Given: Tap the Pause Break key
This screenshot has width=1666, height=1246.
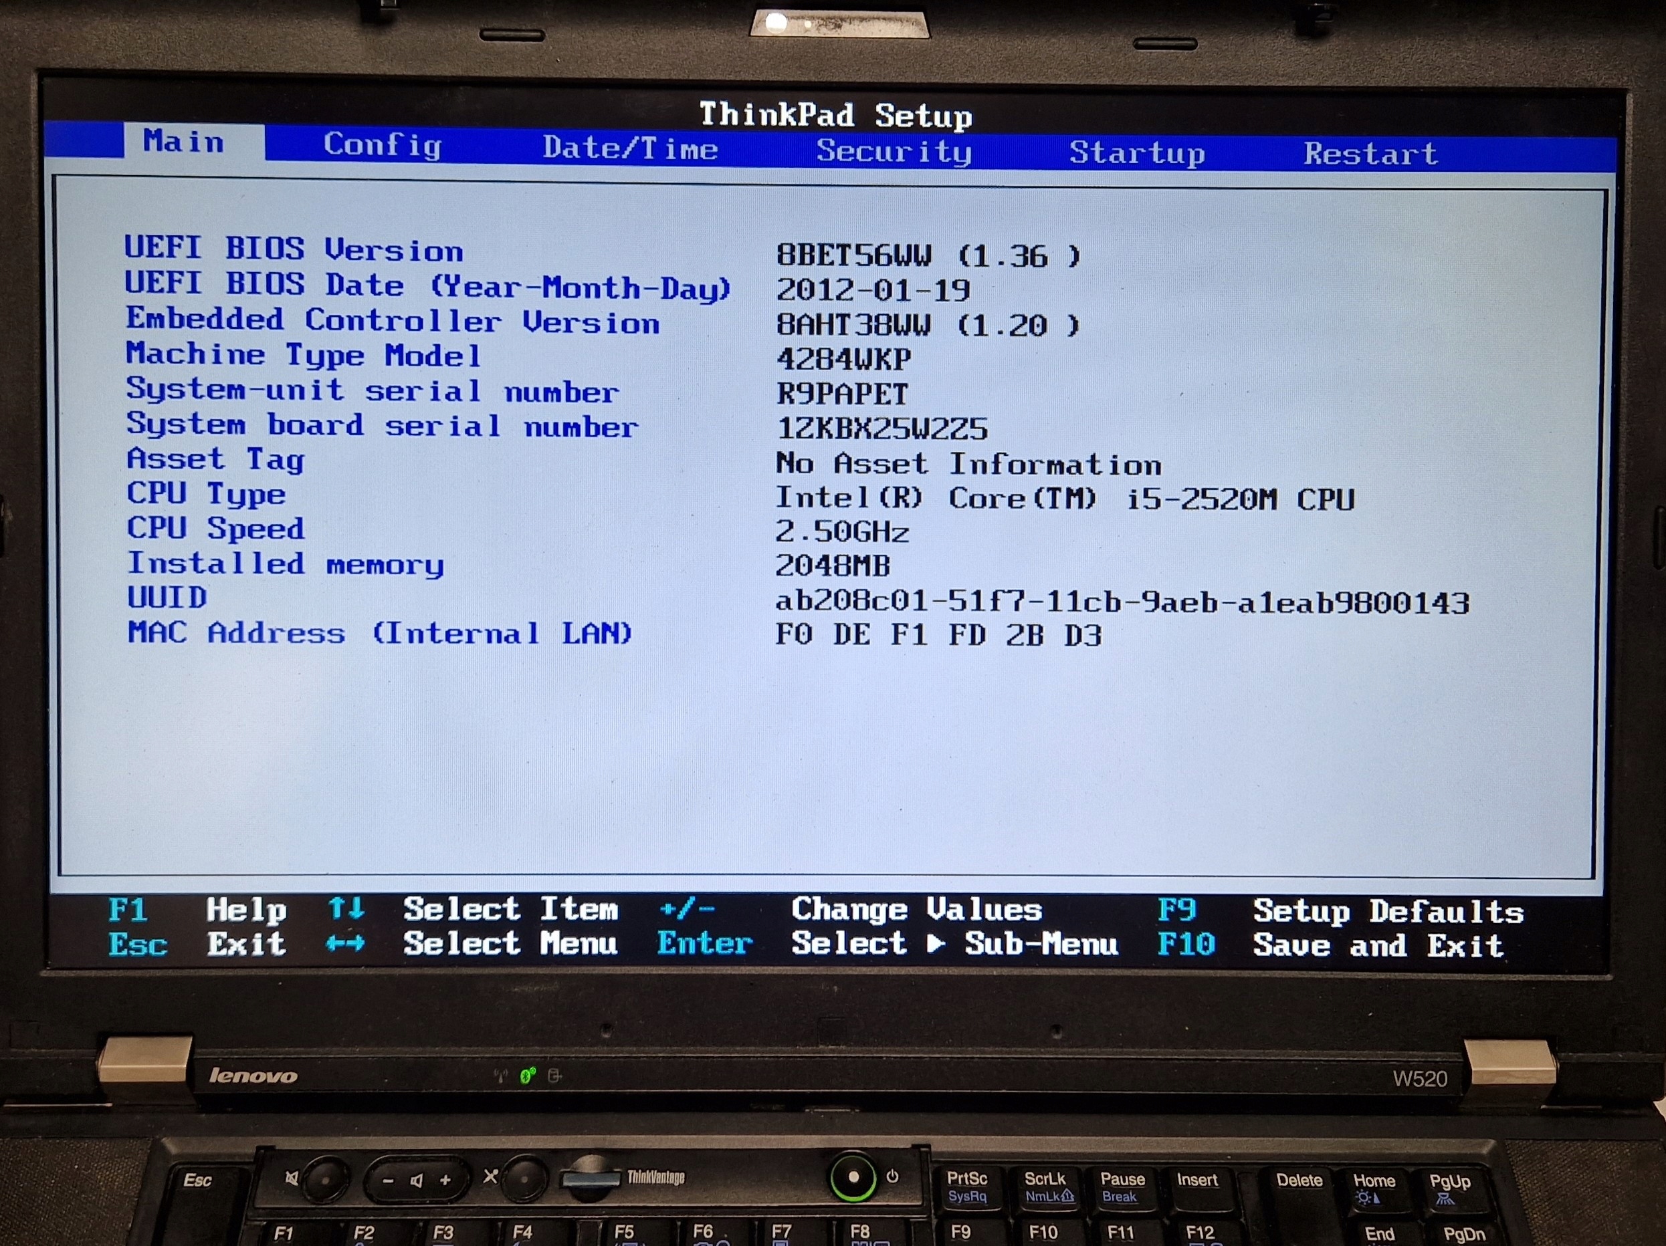Looking at the screenshot, I should tap(1123, 1187).
